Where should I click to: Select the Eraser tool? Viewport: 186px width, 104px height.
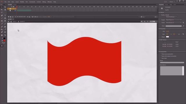pyautogui.click(x=2, y=32)
